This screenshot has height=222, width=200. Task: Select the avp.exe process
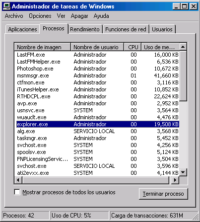click(98, 103)
